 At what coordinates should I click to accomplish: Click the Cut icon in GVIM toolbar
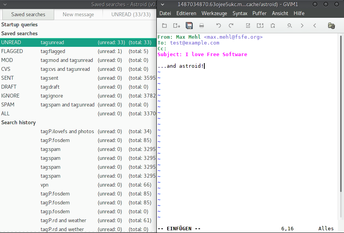(x=248, y=26)
